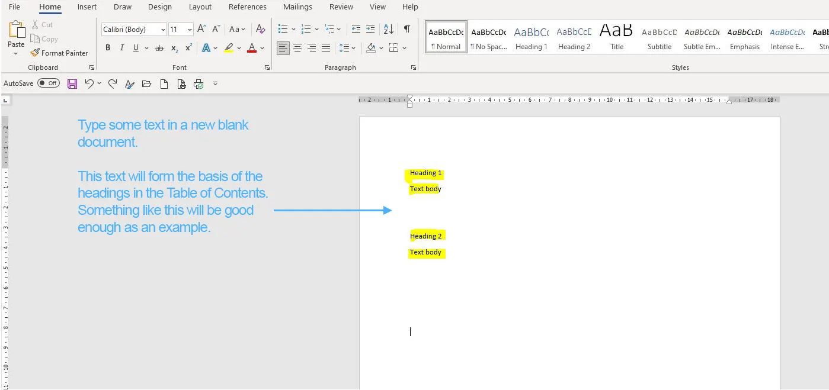This screenshot has height=390, width=829.
Task: Open the line spacing dropdown
Action: pos(354,48)
